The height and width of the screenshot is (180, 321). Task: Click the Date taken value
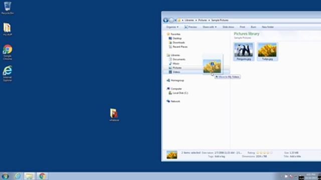coord(228,152)
